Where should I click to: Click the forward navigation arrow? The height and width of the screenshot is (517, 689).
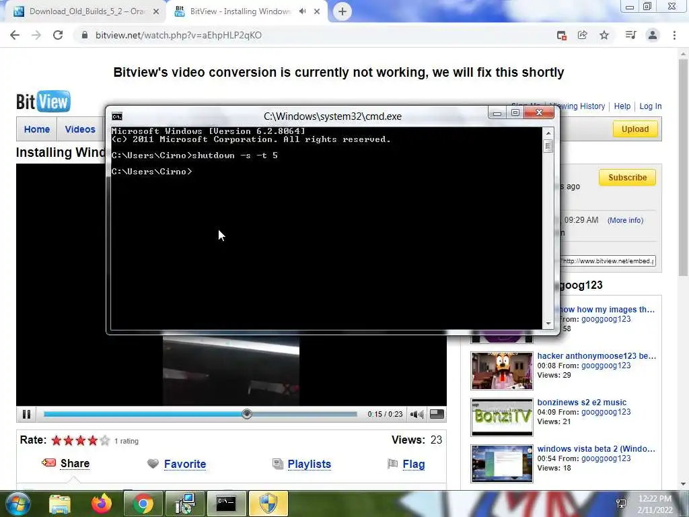pyautogui.click(x=36, y=35)
